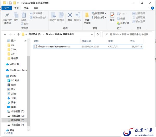The height and width of the screenshot is (137, 156).
Task: Select OneDrive - Personal in navigation pane
Action: point(16,70)
